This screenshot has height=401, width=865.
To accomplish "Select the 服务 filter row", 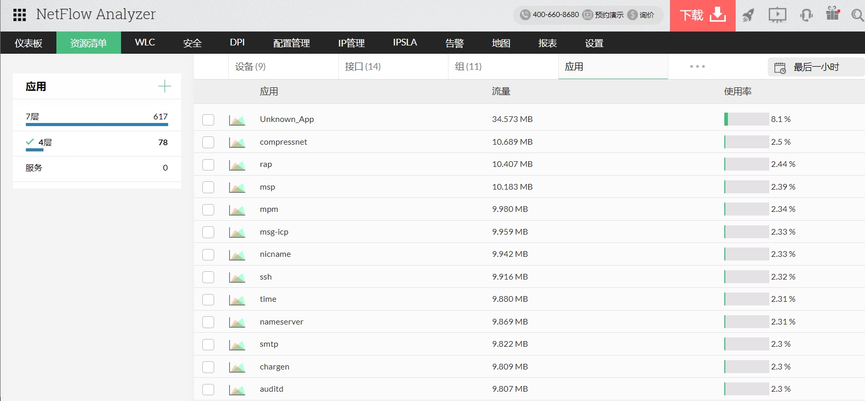I will click(x=97, y=168).
